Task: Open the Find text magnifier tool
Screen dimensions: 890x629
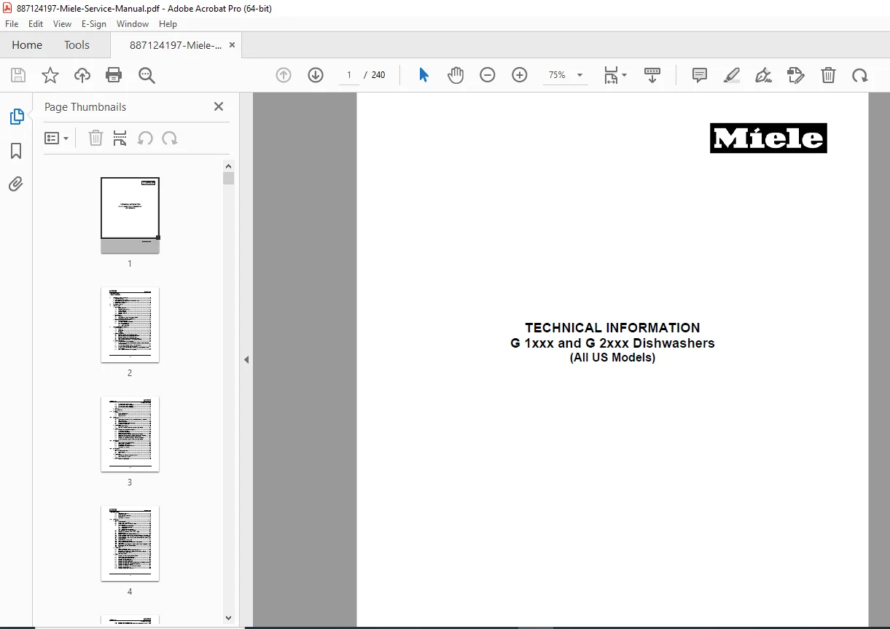Action: tap(147, 75)
